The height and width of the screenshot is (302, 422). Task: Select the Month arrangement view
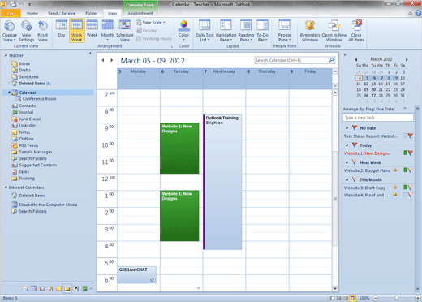107,30
